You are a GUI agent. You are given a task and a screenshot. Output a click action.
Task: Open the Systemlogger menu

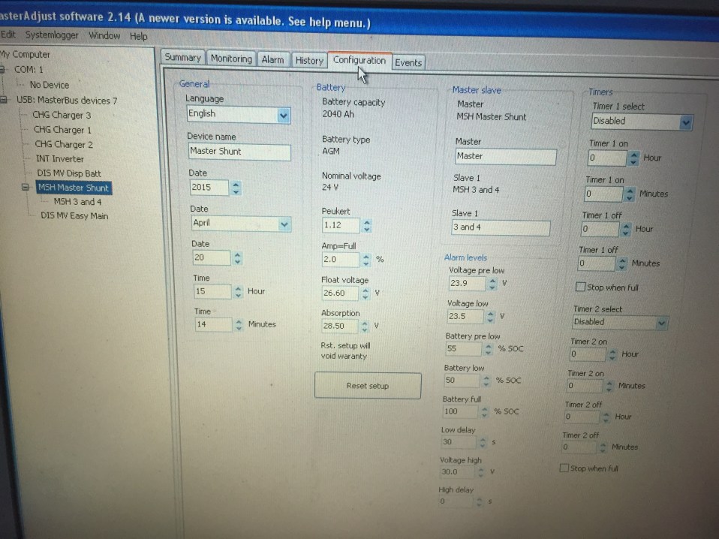tap(52, 35)
